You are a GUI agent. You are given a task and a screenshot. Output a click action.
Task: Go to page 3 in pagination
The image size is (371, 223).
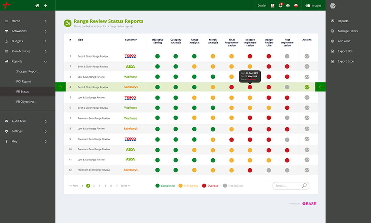click(x=94, y=185)
